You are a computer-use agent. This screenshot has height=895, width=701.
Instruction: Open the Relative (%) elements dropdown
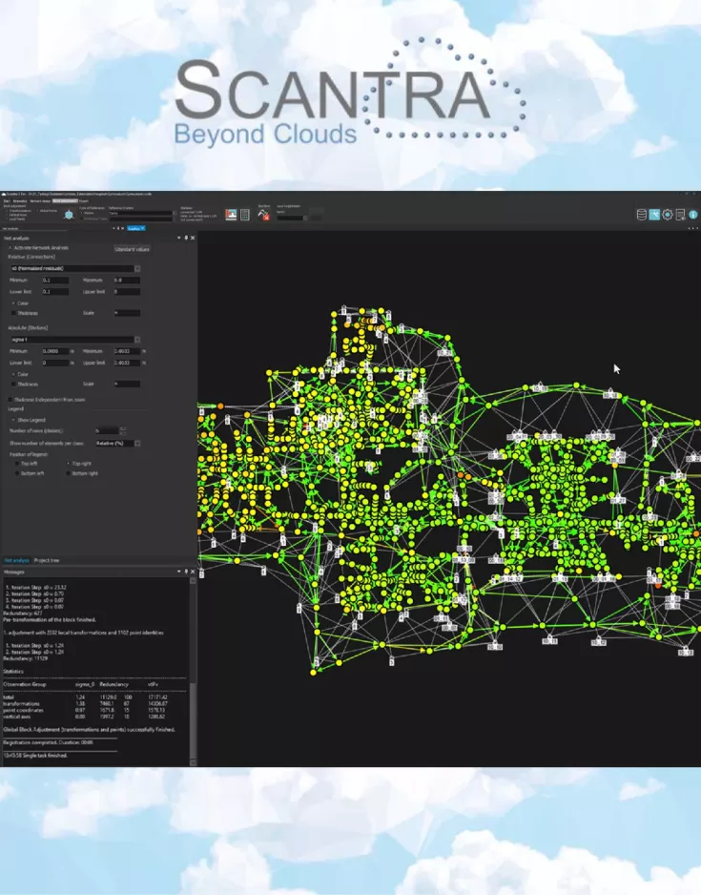137,443
